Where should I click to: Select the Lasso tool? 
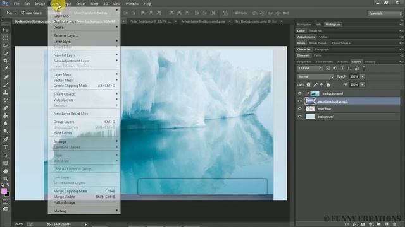pyautogui.click(x=6, y=45)
